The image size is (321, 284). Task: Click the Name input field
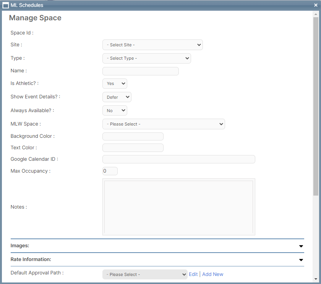(141, 71)
